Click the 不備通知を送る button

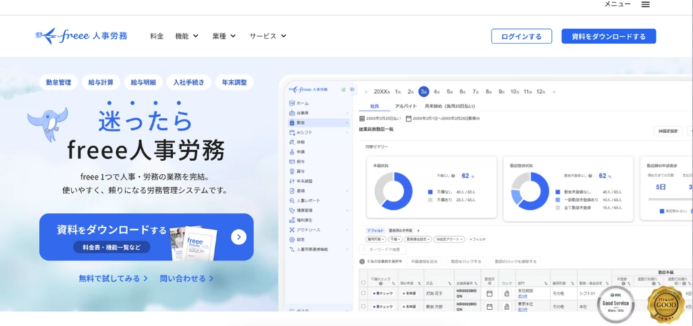(x=424, y=261)
